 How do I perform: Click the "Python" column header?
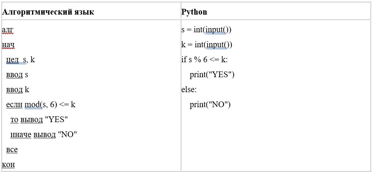[194, 12]
